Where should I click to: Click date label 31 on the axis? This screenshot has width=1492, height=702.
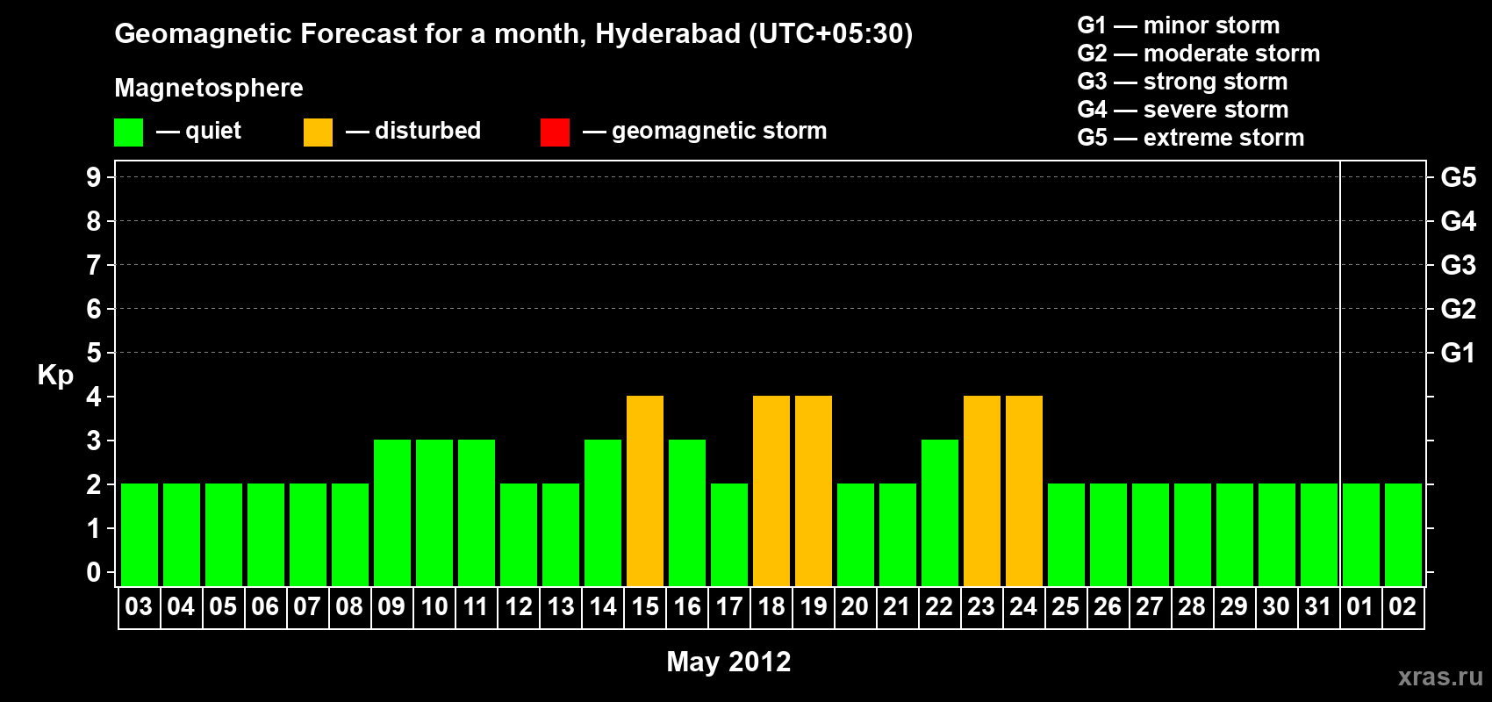pos(1318,606)
